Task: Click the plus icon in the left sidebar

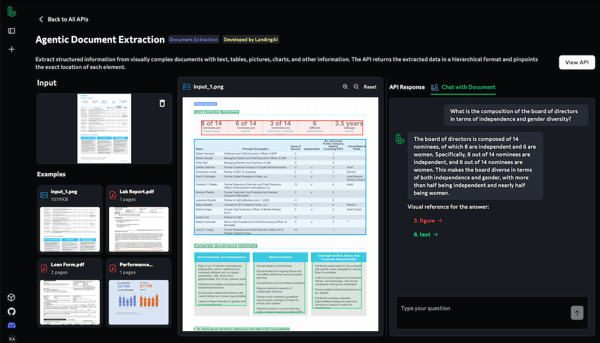Action: (12, 49)
